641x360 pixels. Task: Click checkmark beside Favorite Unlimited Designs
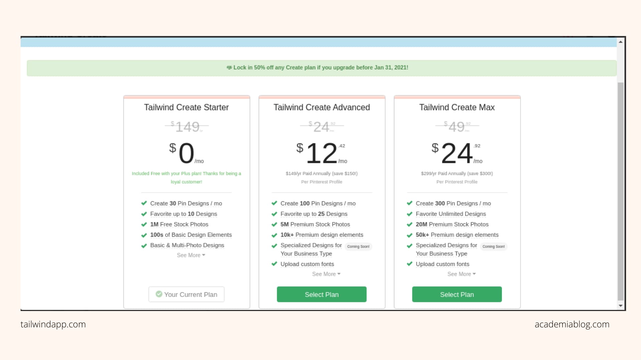tap(410, 214)
